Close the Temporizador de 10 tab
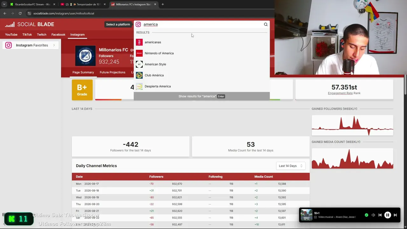This screenshot has height=229, width=407. pyautogui.click(x=105, y=4)
